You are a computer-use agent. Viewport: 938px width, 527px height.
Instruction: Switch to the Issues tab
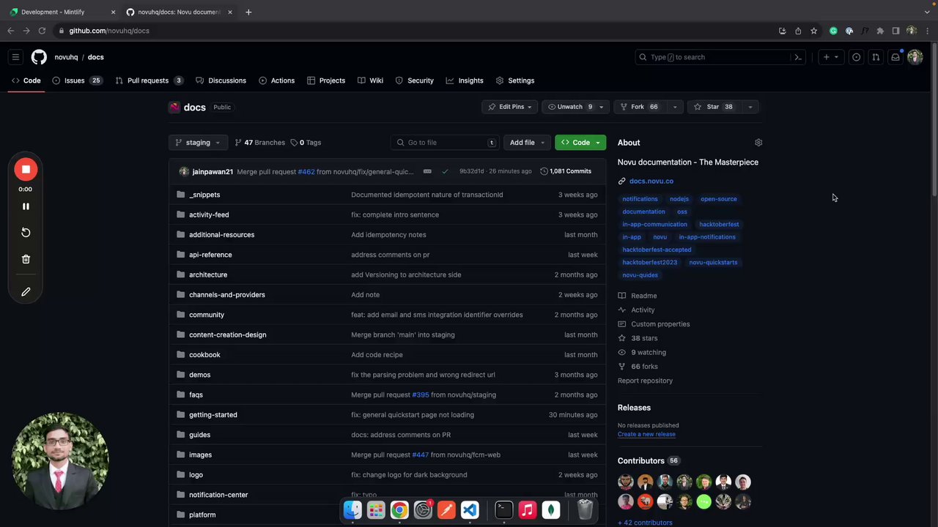click(76, 81)
